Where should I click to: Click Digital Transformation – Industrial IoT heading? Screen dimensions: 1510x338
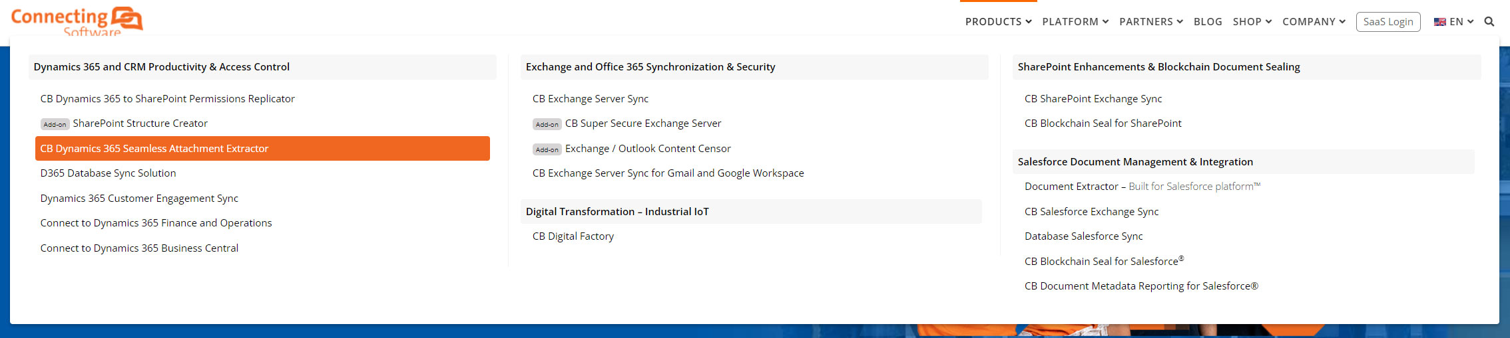point(751,211)
